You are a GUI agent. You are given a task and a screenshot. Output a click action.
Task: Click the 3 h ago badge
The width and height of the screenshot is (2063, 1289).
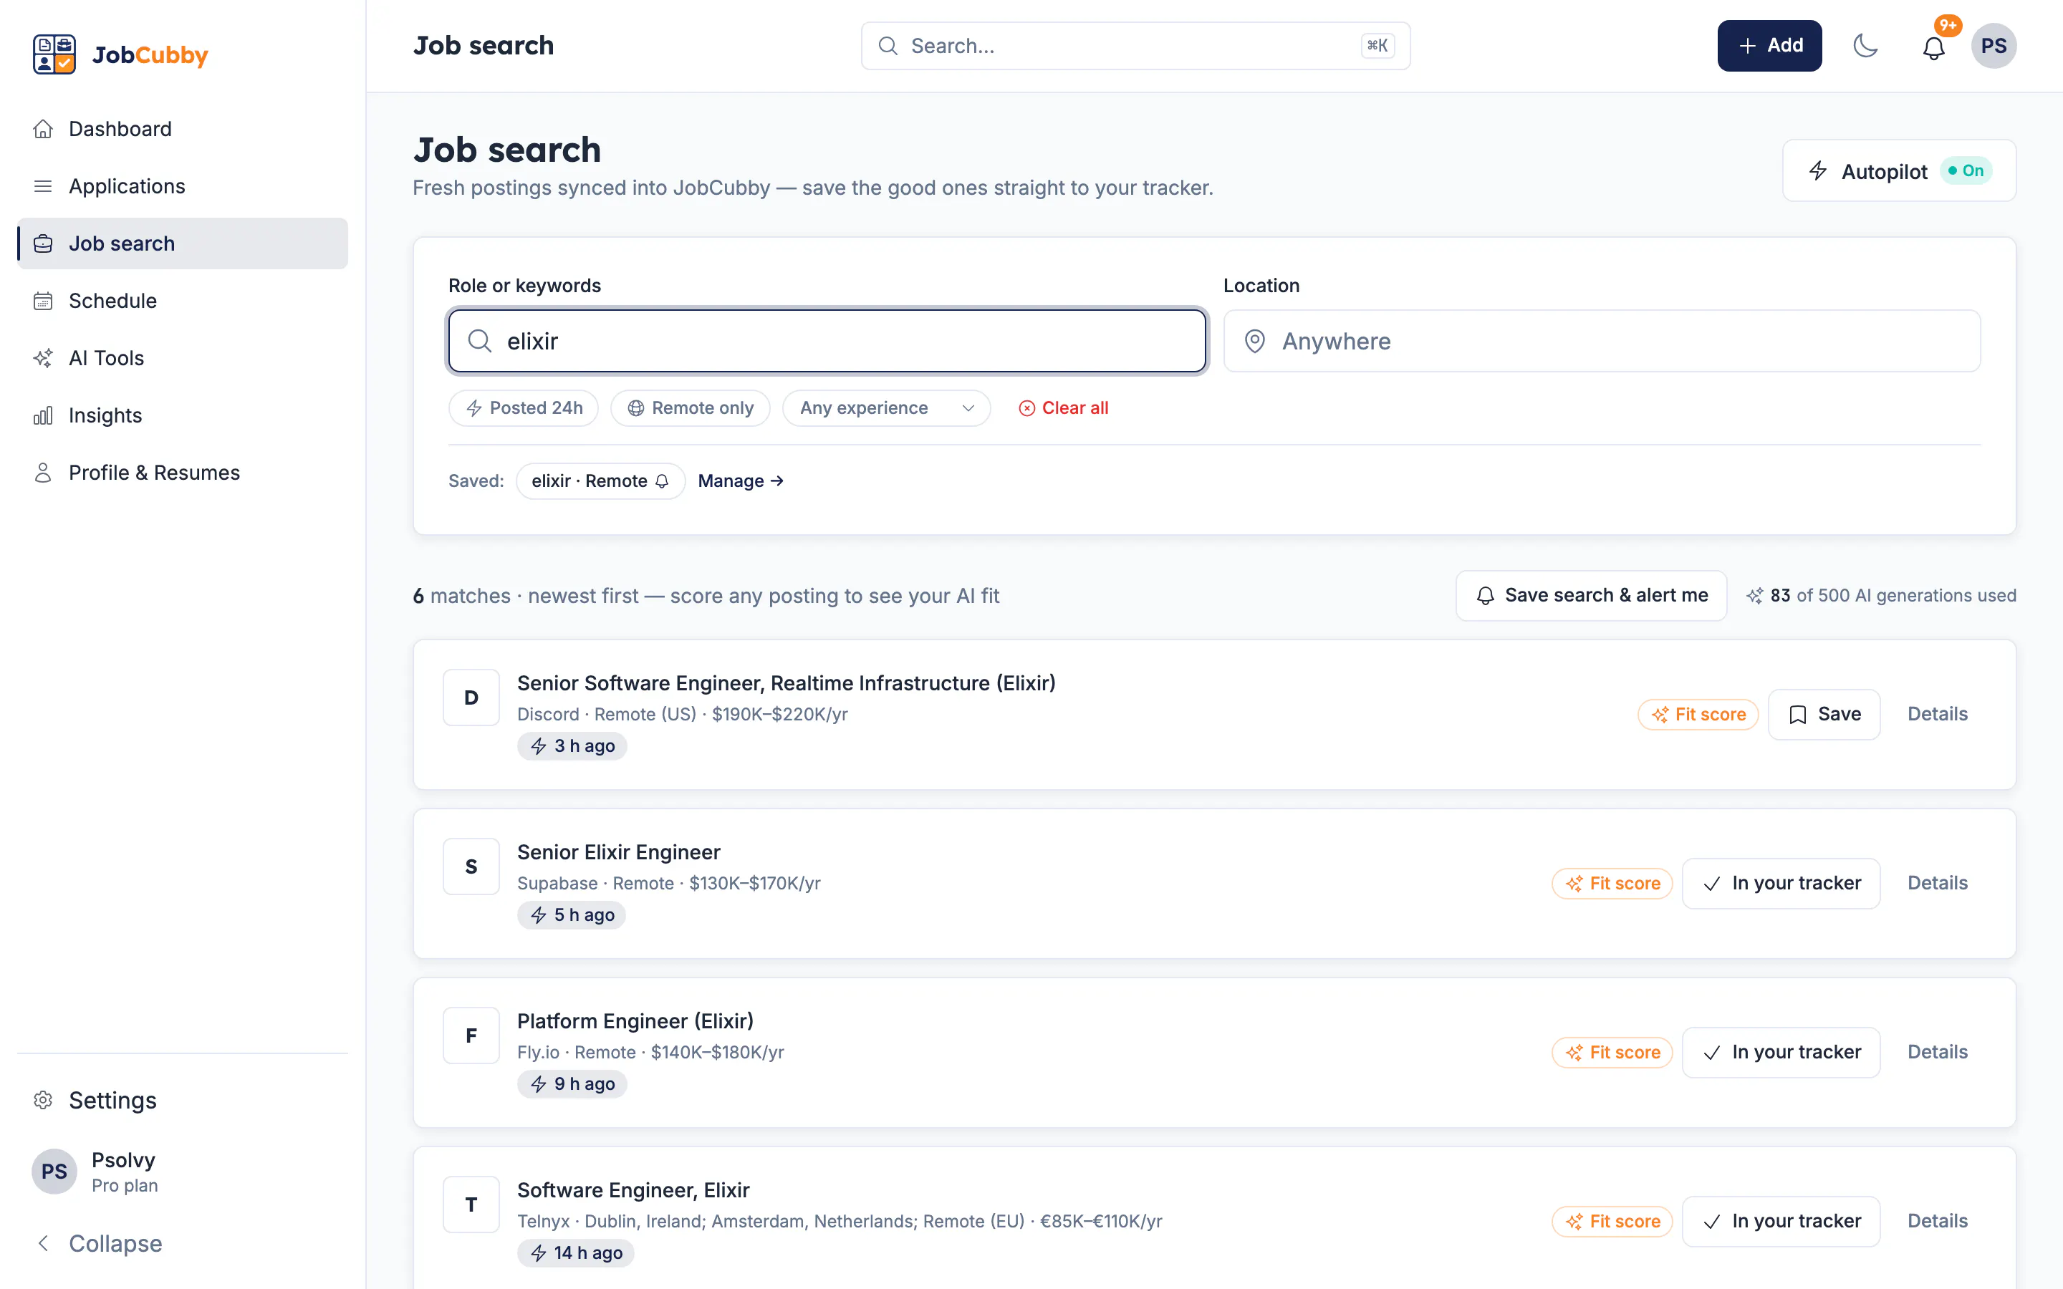pyautogui.click(x=572, y=746)
